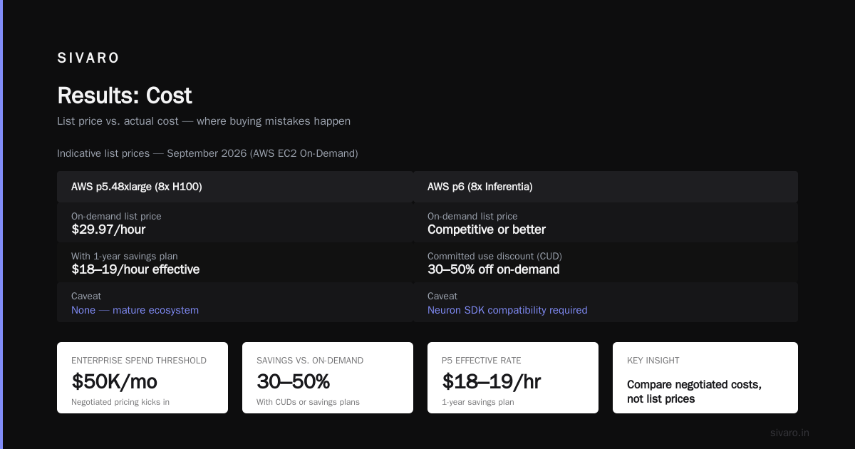Visit the sivaro.in footer link
This screenshot has width=855, height=449.
click(x=789, y=433)
